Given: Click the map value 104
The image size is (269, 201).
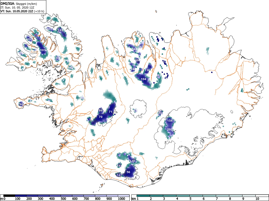Looking at the screenshot, I should [x=143, y=79].
